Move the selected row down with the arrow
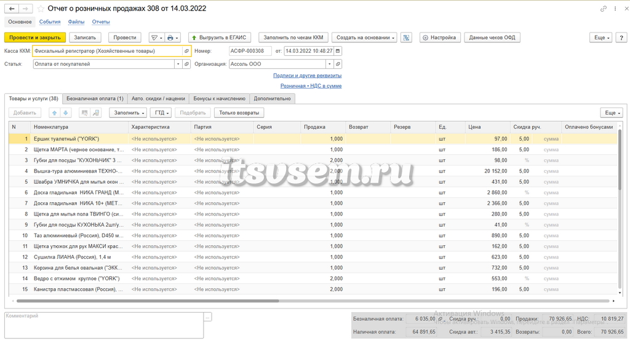 (x=65, y=113)
